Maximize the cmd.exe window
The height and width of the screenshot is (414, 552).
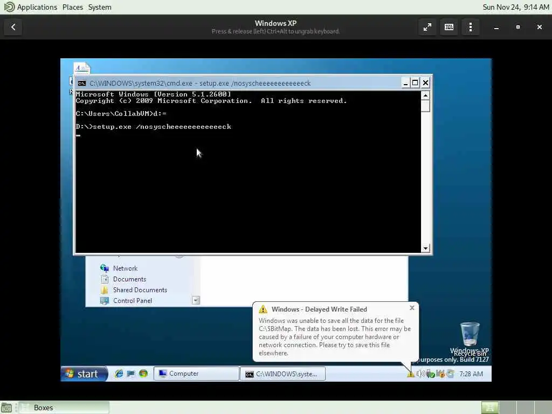click(x=415, y=82)
